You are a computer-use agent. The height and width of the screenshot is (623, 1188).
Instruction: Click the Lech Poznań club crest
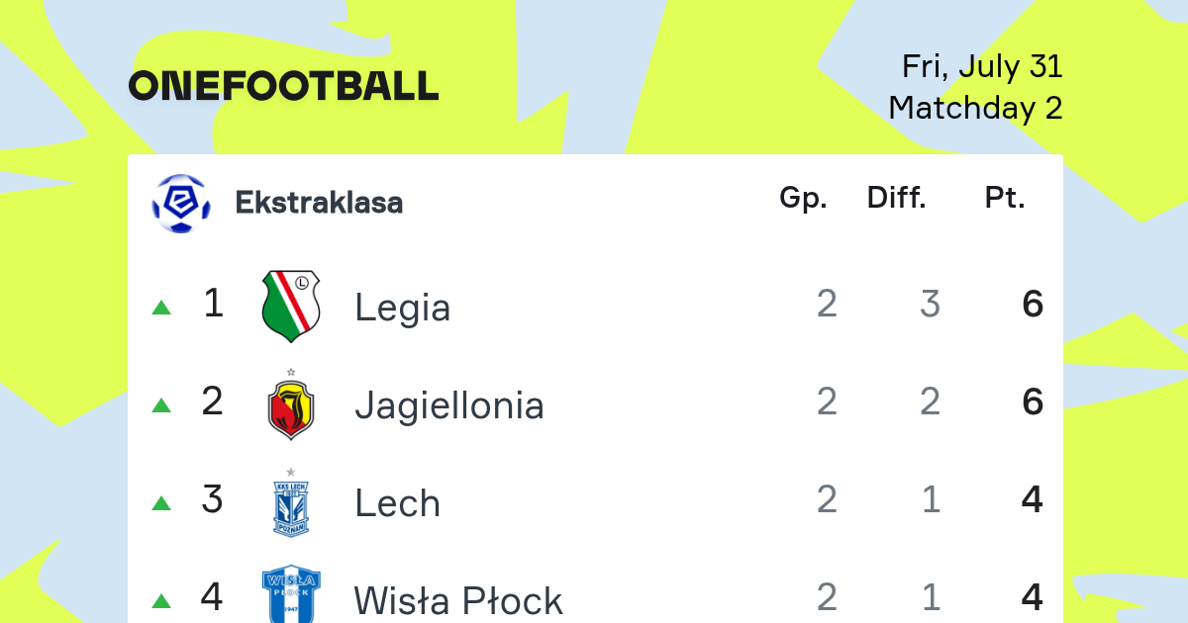coord(291,501)
